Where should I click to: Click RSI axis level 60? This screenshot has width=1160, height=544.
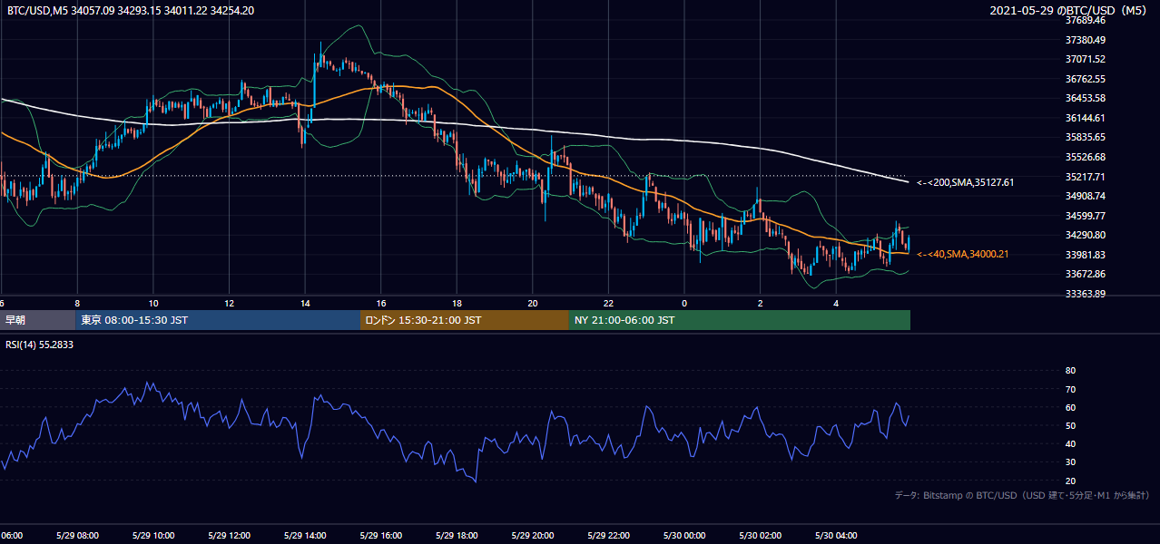[x=1070, y=407]
